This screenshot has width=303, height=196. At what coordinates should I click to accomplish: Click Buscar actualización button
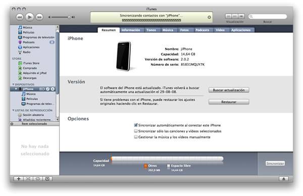point(229,90)
